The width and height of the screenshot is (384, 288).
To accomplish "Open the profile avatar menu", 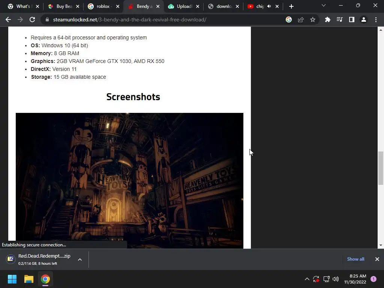I will (x=364, y=19).
